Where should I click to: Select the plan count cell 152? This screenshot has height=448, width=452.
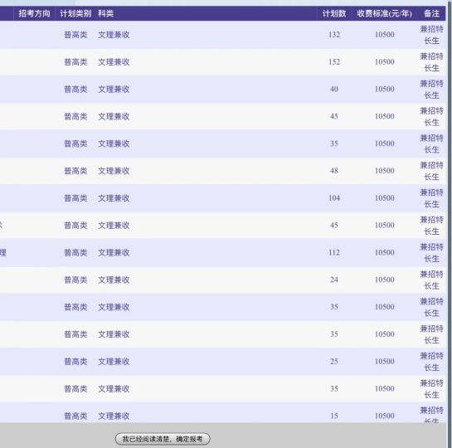pyautogui.click(x=334, y=62)
